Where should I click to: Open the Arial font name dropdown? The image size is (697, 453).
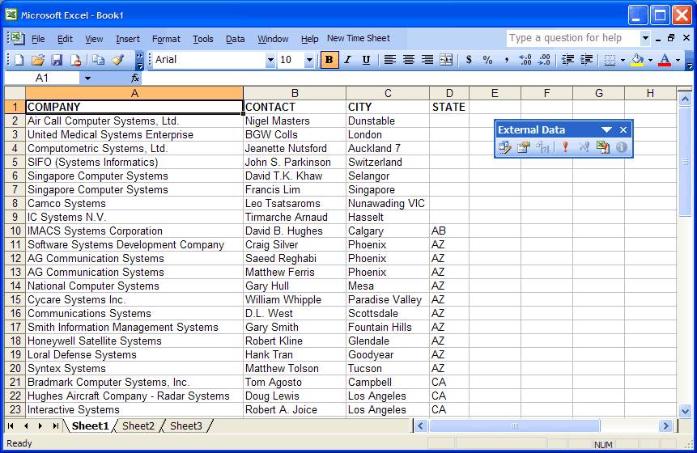click(270, 60)
